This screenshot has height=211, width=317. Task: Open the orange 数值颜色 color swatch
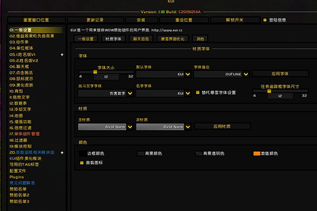(x=257, y=154)
